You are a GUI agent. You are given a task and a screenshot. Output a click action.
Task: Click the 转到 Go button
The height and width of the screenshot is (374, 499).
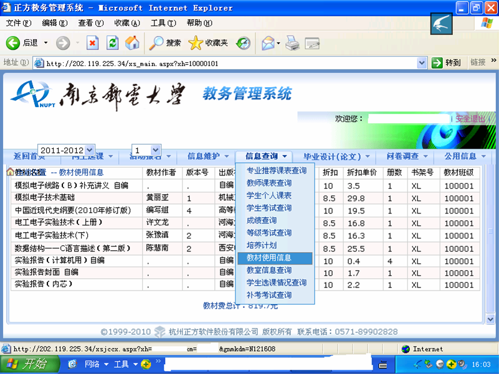click(446, 63)
